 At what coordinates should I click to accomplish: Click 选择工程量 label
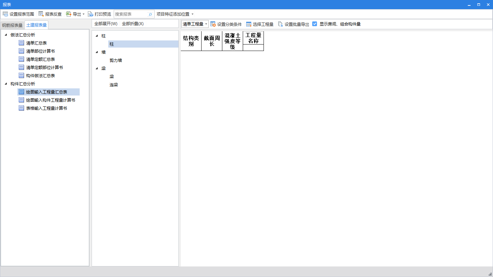[263, 24]
